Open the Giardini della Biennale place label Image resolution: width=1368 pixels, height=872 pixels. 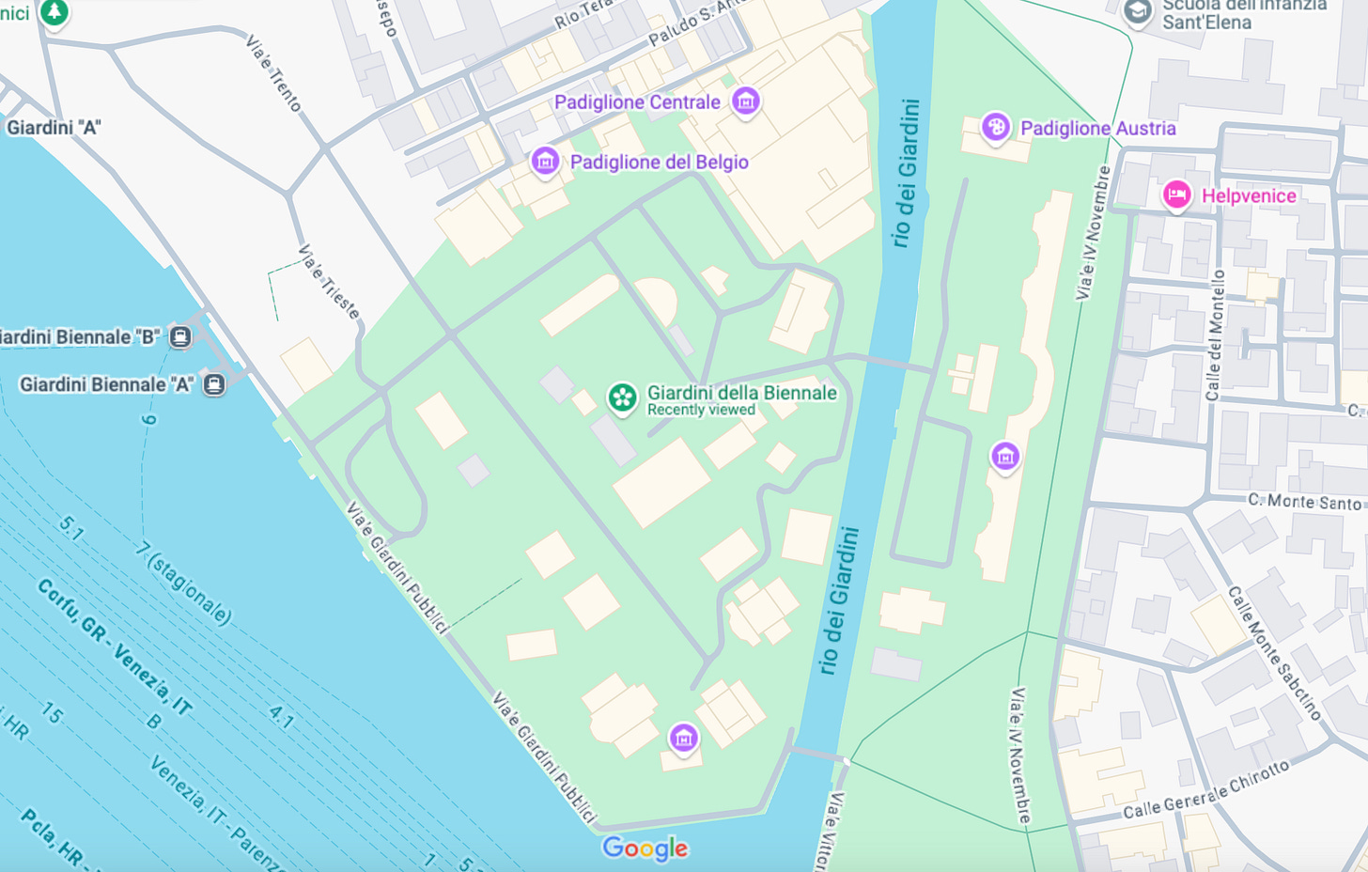pos(742,393)
